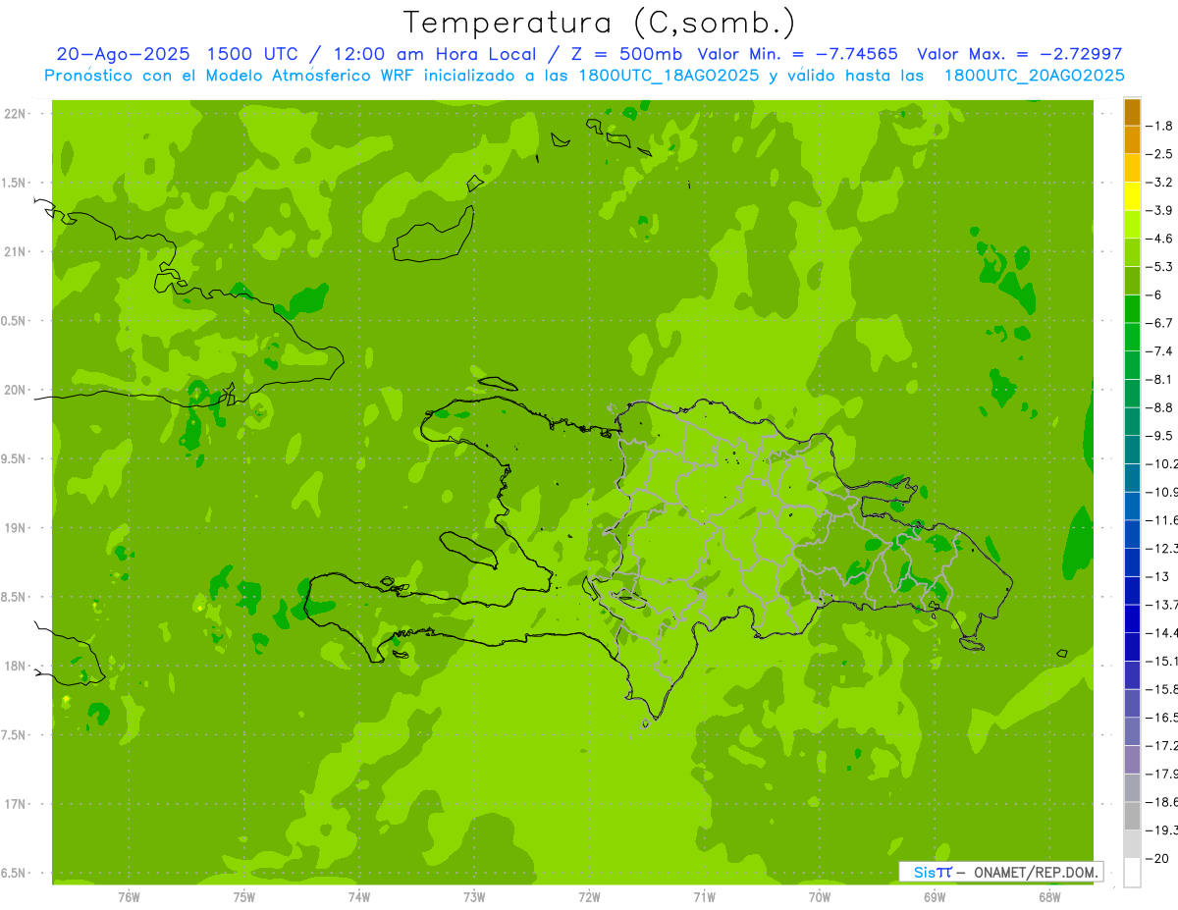Viewport: 1178px width, 910px height.
Task: Click the title "Temperatura (C,somb.)"
Action: coord(600,23)
